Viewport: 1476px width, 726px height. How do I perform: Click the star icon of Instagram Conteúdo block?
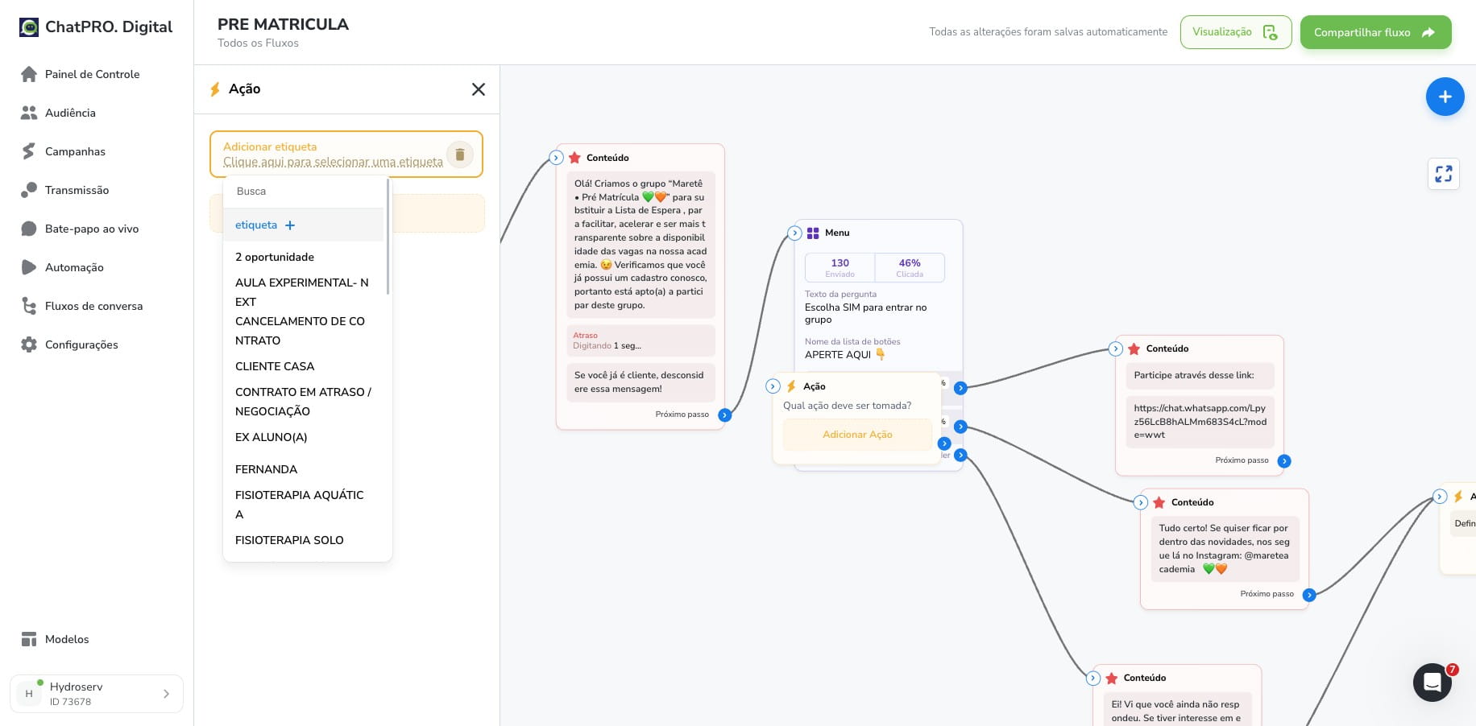click(1159, 502)
